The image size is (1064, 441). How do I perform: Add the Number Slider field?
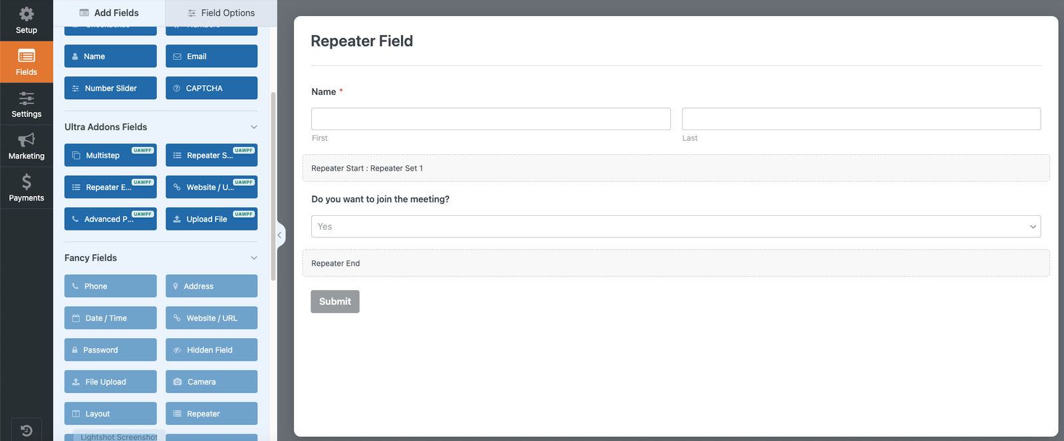tap(110, 88)
